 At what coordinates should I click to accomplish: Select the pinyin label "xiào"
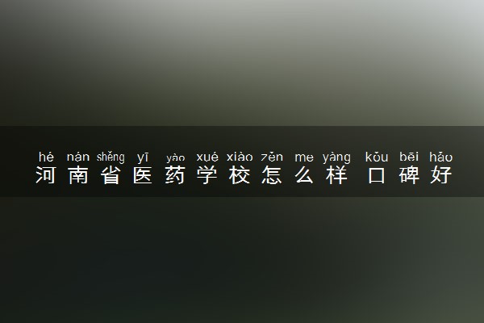[x=240, y=157]
